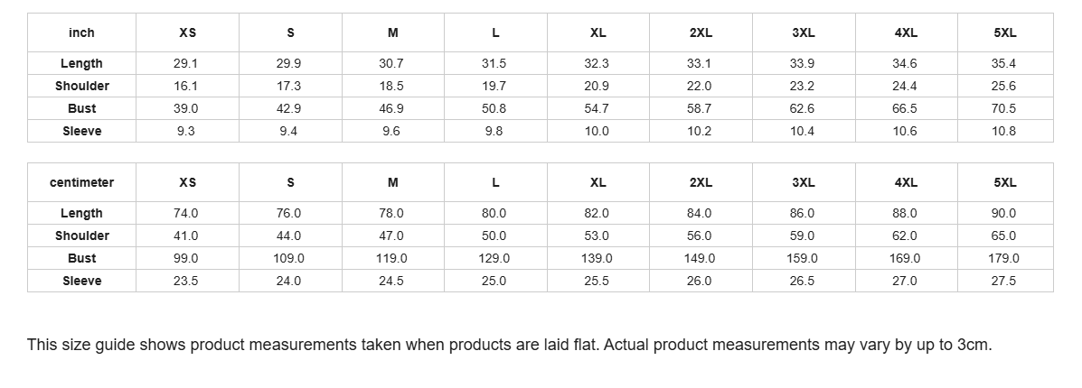The height and width of the screenshot is (388, 1082).
Task: Click the Shoulder row label in inch table
Action: pos(81,86)
